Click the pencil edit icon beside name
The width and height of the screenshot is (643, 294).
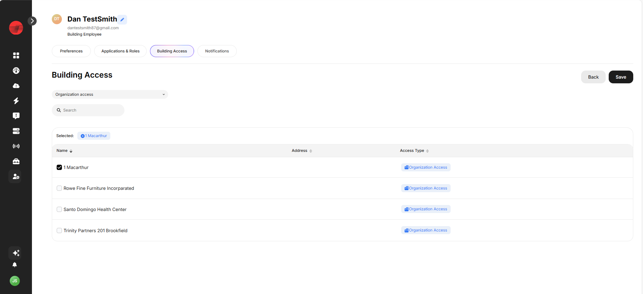pos(122,19)
